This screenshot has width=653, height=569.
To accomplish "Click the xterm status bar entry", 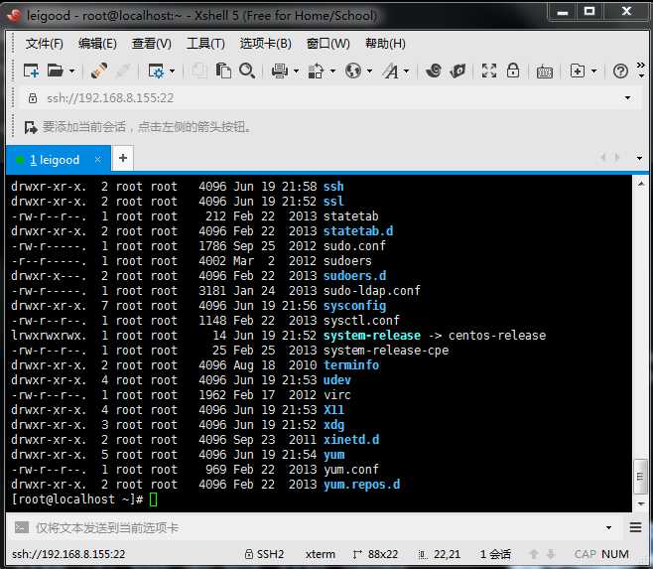I will [x=321, y=554].
